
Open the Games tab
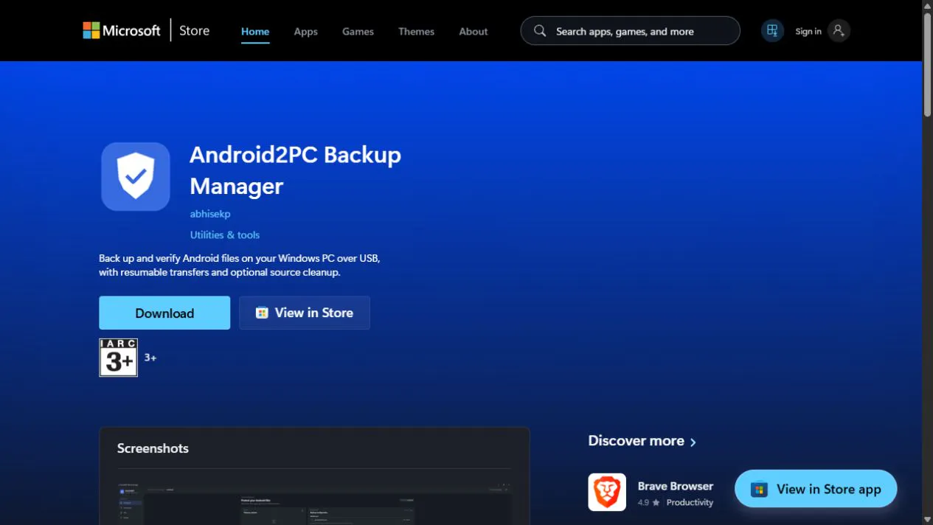tap(358, 31)
